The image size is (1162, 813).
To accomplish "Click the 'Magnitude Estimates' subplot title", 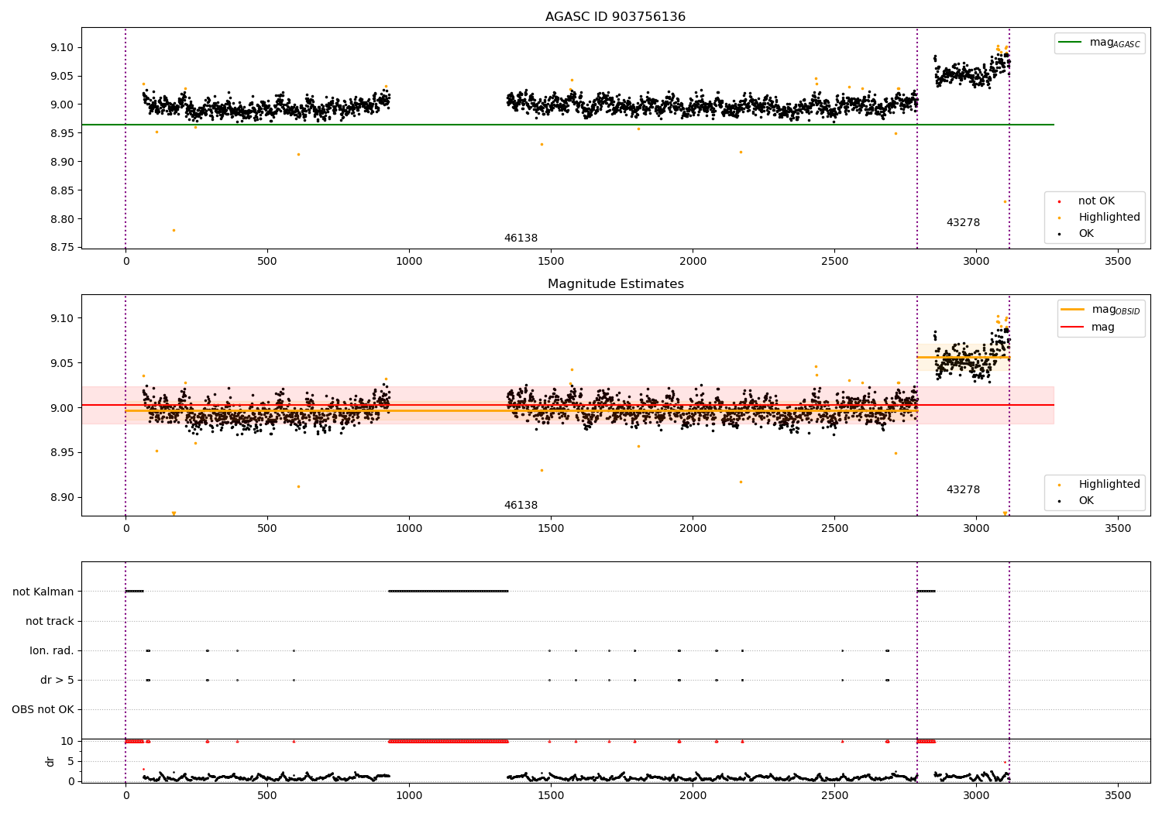I will [x=615, y=284].
